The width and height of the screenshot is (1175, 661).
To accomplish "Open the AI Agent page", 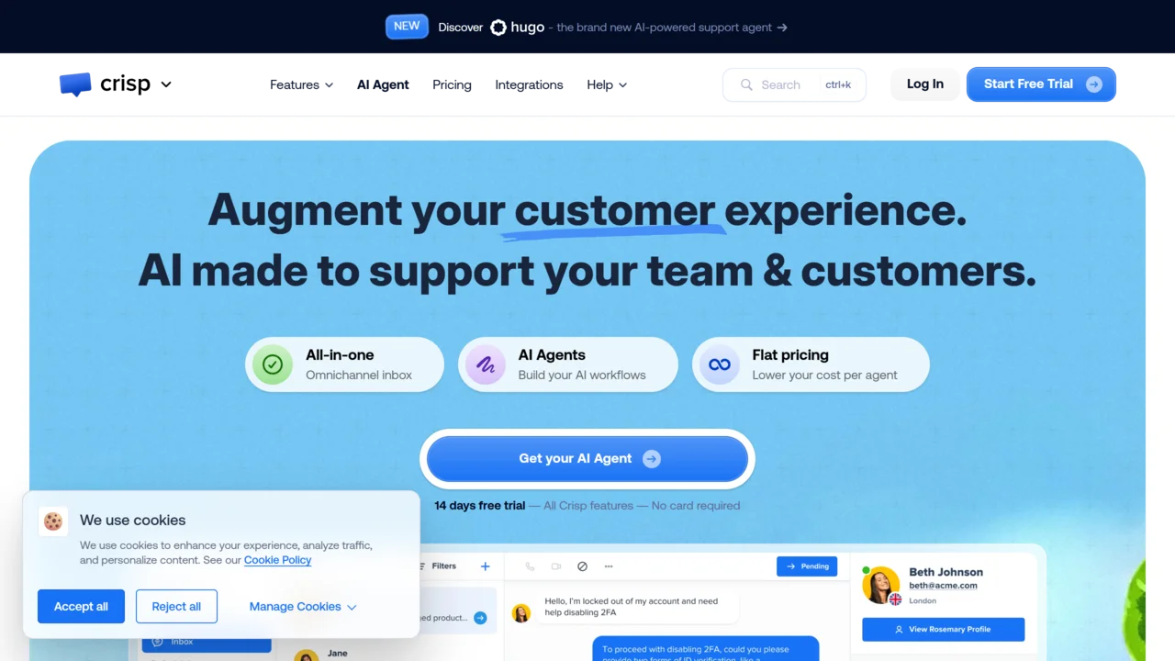I will [383, 84].
